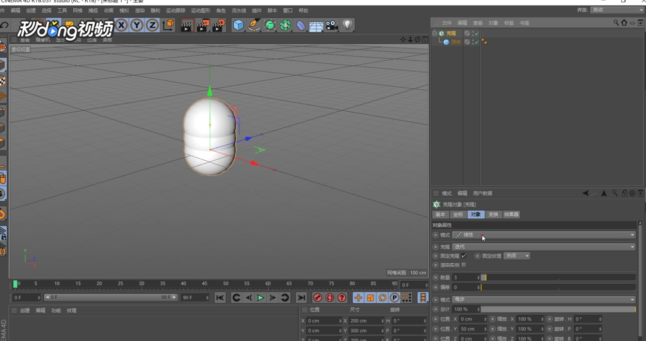Screen dimensions: 646x341
Task: Toggle the X axis lock
Action: click(x=121, y=25)
